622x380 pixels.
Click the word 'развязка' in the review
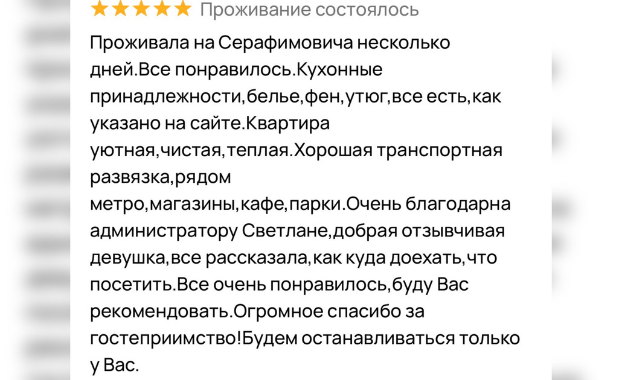click(x=130, y=178)
